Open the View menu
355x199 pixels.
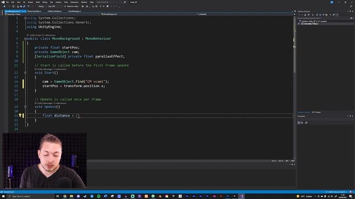[x=18, y=2]
